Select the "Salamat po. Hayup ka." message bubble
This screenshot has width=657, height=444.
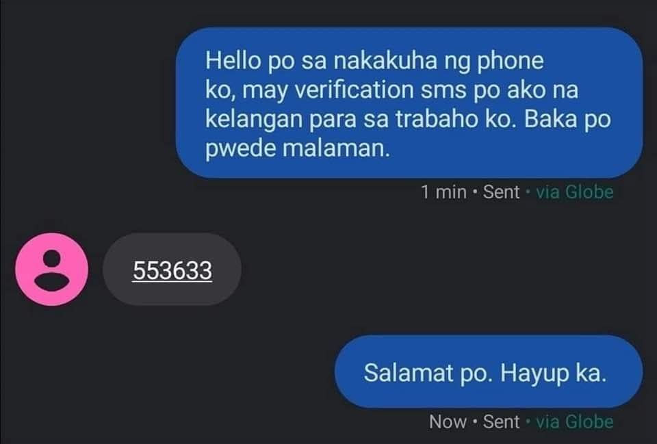click(489, 371)
